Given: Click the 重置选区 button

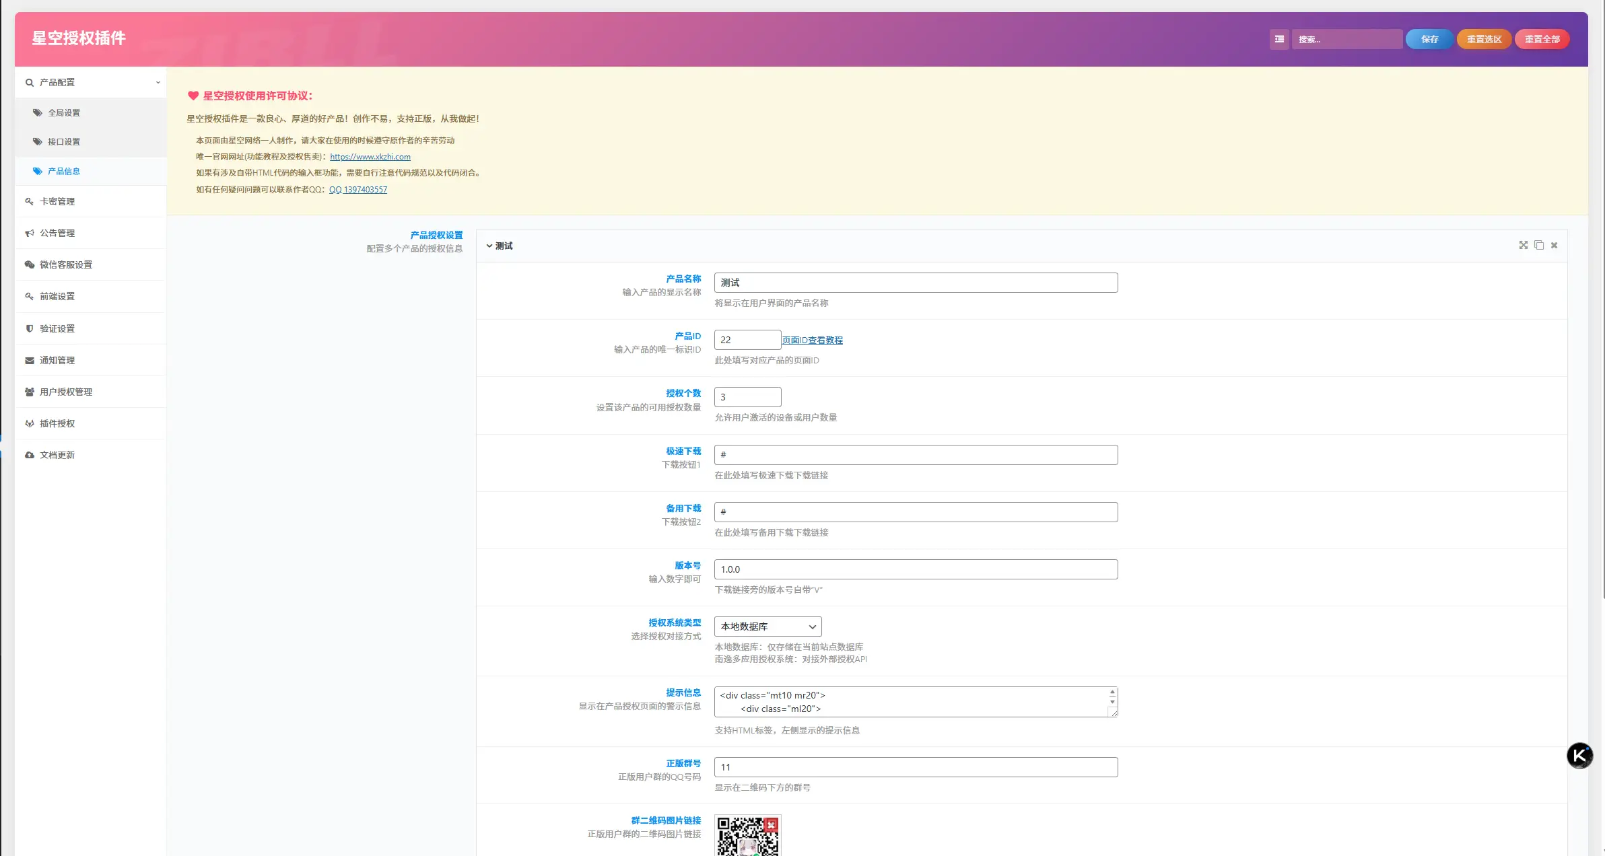Looking at the screenshot, I should 1484,39.
